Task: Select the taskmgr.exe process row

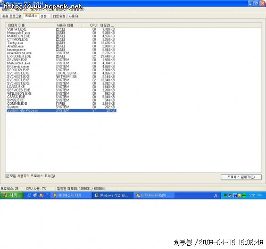Action: tap(61, 49)
